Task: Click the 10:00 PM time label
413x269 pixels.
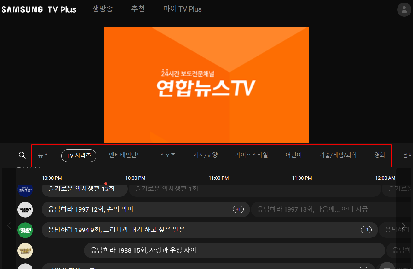Action: point(52,178)
